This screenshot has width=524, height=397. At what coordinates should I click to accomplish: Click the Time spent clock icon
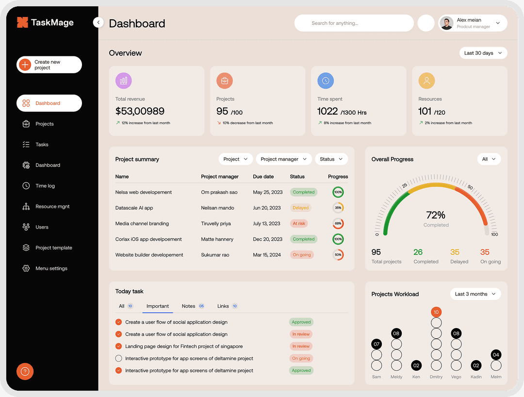(326, 81)
